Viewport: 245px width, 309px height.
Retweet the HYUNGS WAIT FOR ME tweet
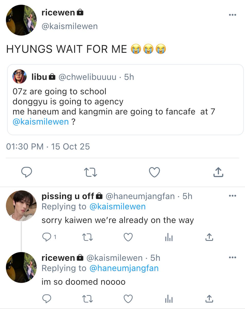pyautogui.click(x=91, y=172)
